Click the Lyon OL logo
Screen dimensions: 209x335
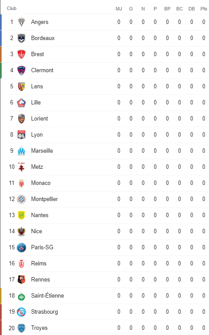[x=21, y=135]
